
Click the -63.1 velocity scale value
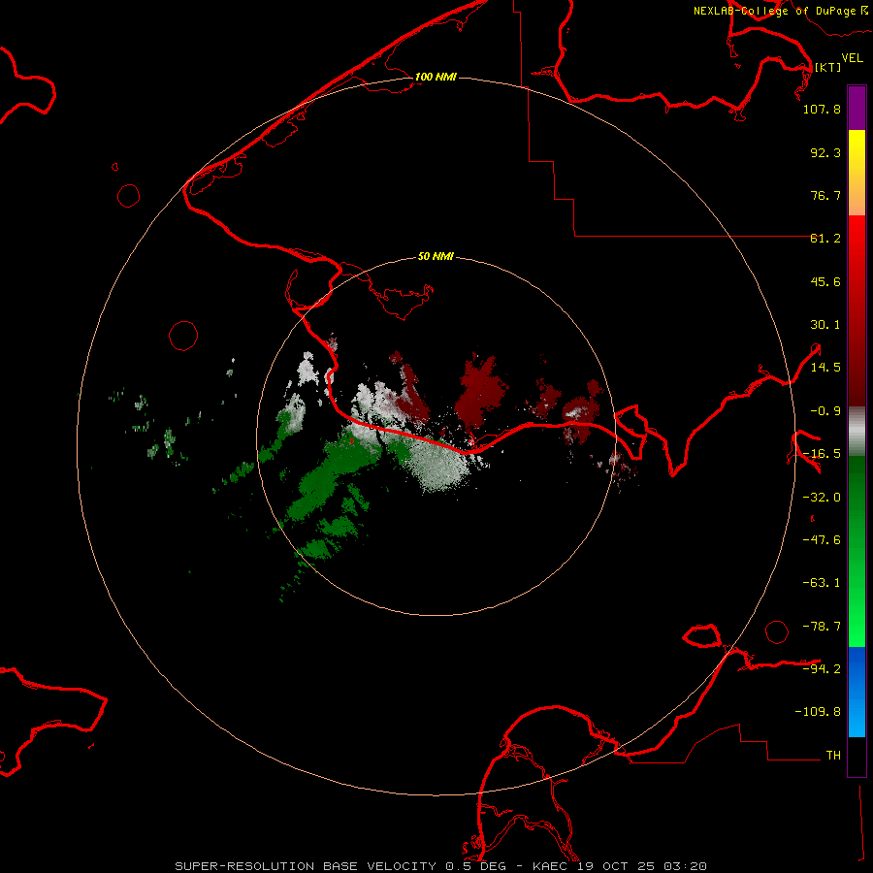point(822,583)
